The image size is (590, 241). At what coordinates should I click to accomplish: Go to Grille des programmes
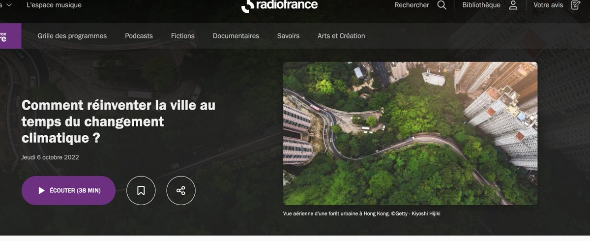click(x=72, y=36)
